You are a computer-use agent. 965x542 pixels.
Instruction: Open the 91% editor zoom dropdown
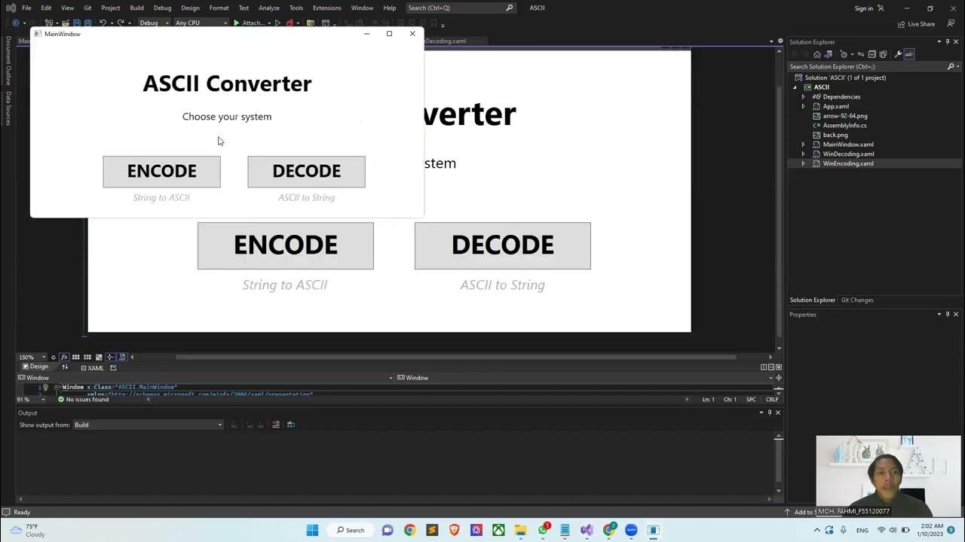pos(32,399)
